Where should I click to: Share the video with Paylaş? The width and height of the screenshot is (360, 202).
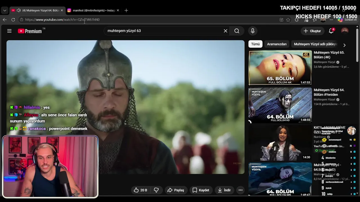[176, 190]
